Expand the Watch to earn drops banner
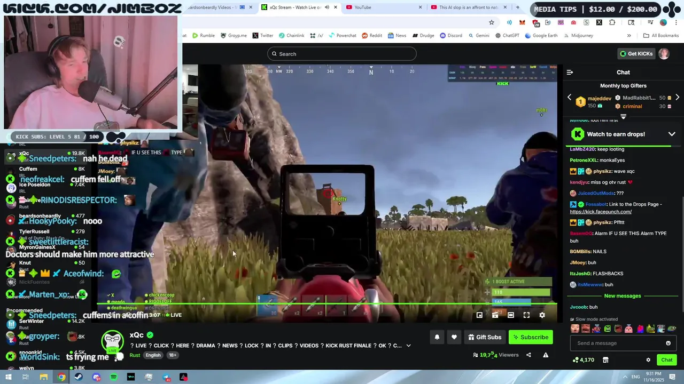Viewport: 684px width, 384px height. 672,134
